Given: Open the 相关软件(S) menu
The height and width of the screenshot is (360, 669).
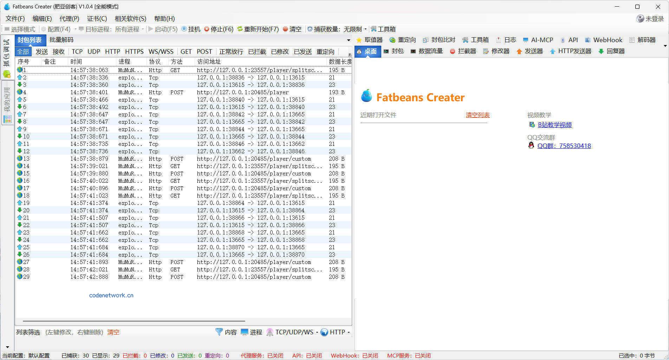Looking at the screenshot, I should click(x=130, y=19).
